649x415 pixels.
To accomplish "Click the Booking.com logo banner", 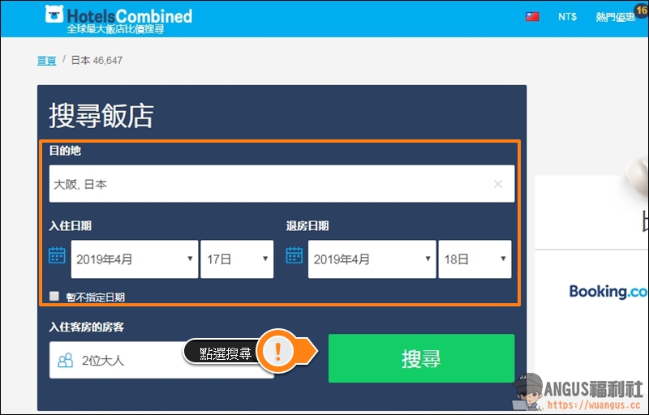I will 608,292.
